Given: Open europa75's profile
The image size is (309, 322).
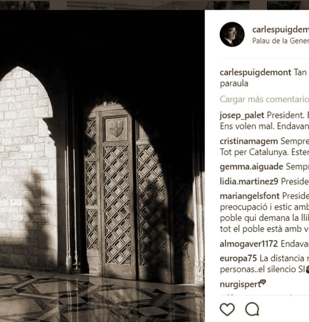Looking at the screenshot, I should coord(238,259).
